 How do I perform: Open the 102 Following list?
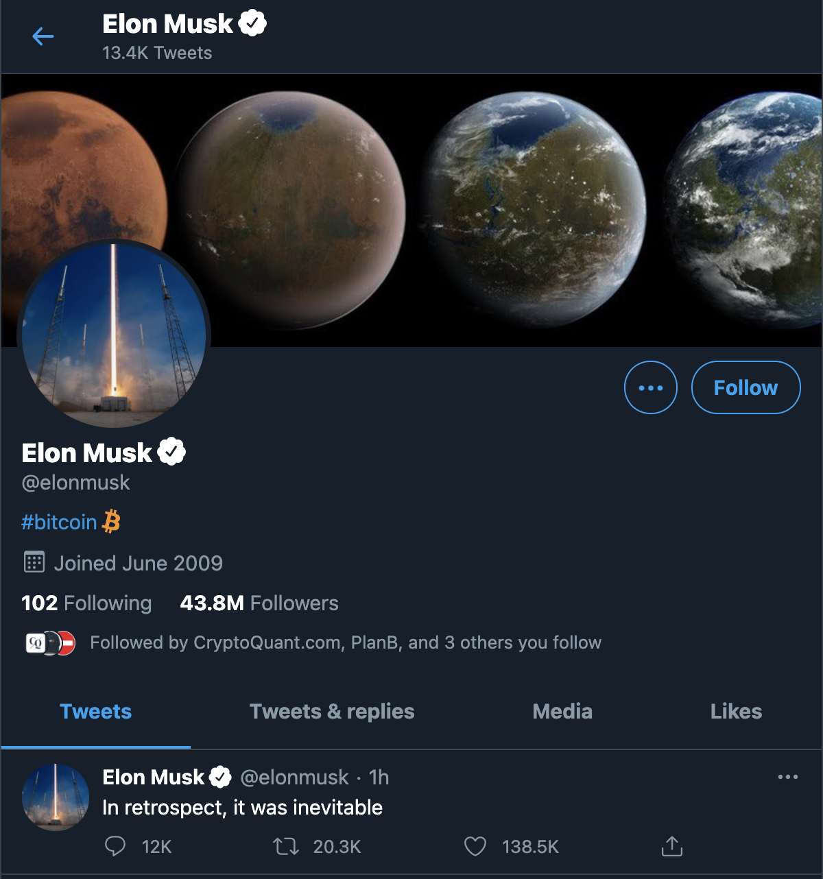tap(86, 603)
